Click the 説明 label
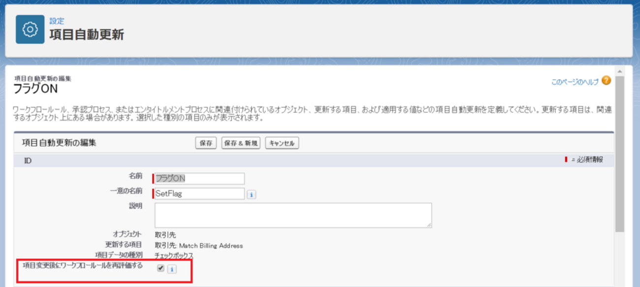Viewport: 640px width, 287px height. point(135,206)
